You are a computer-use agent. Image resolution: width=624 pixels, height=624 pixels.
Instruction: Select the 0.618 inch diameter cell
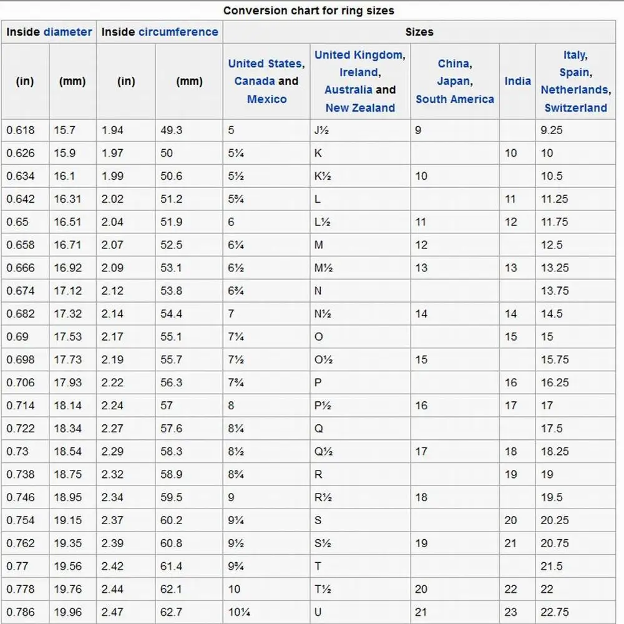[x=21, y=130]
